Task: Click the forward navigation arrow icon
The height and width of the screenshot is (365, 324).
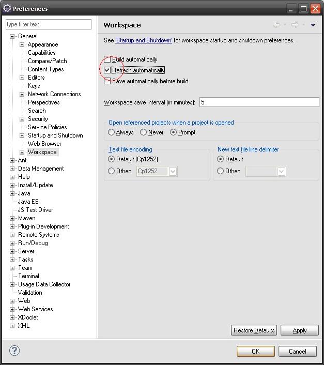Action: [295, 25]
